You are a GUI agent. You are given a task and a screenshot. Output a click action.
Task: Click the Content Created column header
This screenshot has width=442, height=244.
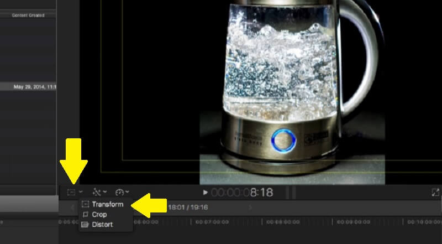[x=28, y=15]
